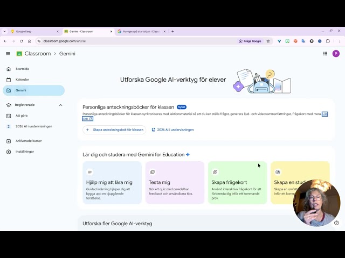
Task: Click the Utforska fler Google AI-verktyg heading
Action: click(x=118, y=224)
